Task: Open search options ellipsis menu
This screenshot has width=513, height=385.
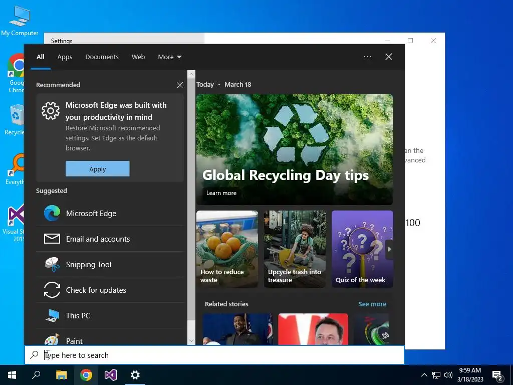Action: tap(367, 57)
